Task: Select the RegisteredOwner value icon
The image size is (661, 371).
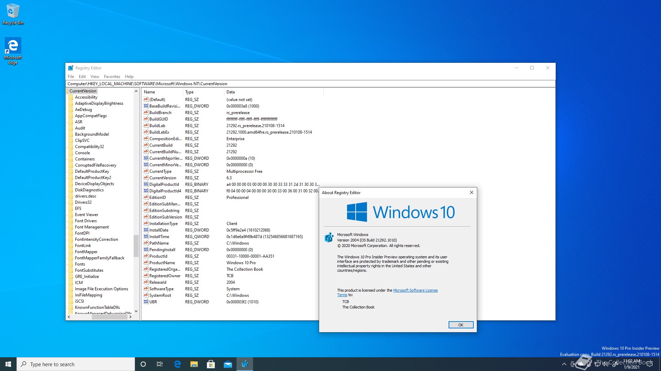Action: point(146,276)
